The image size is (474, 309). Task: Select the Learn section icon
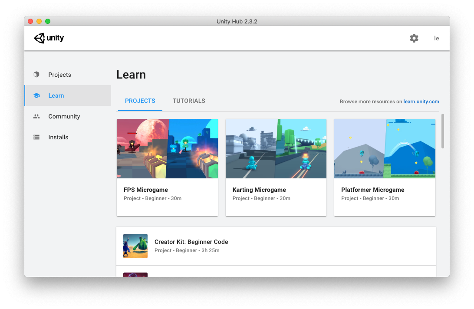coord(36,95)
